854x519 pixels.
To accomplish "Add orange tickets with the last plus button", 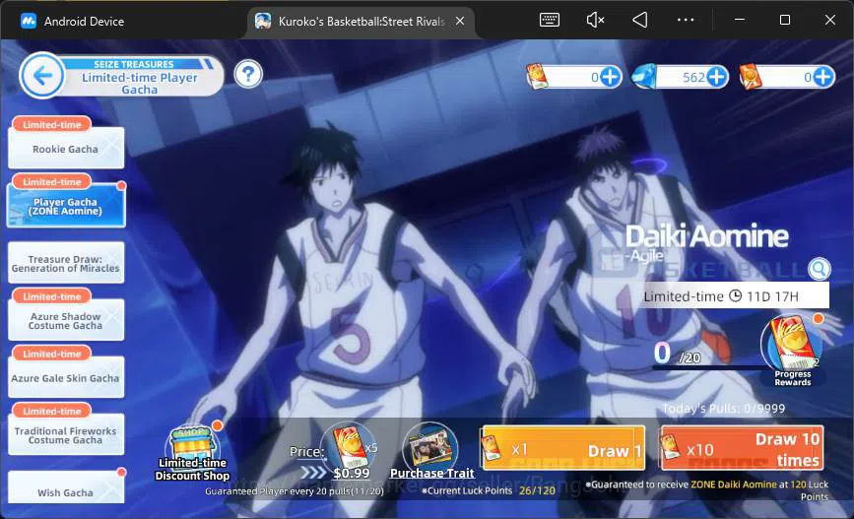I will (x=822, y=77).
